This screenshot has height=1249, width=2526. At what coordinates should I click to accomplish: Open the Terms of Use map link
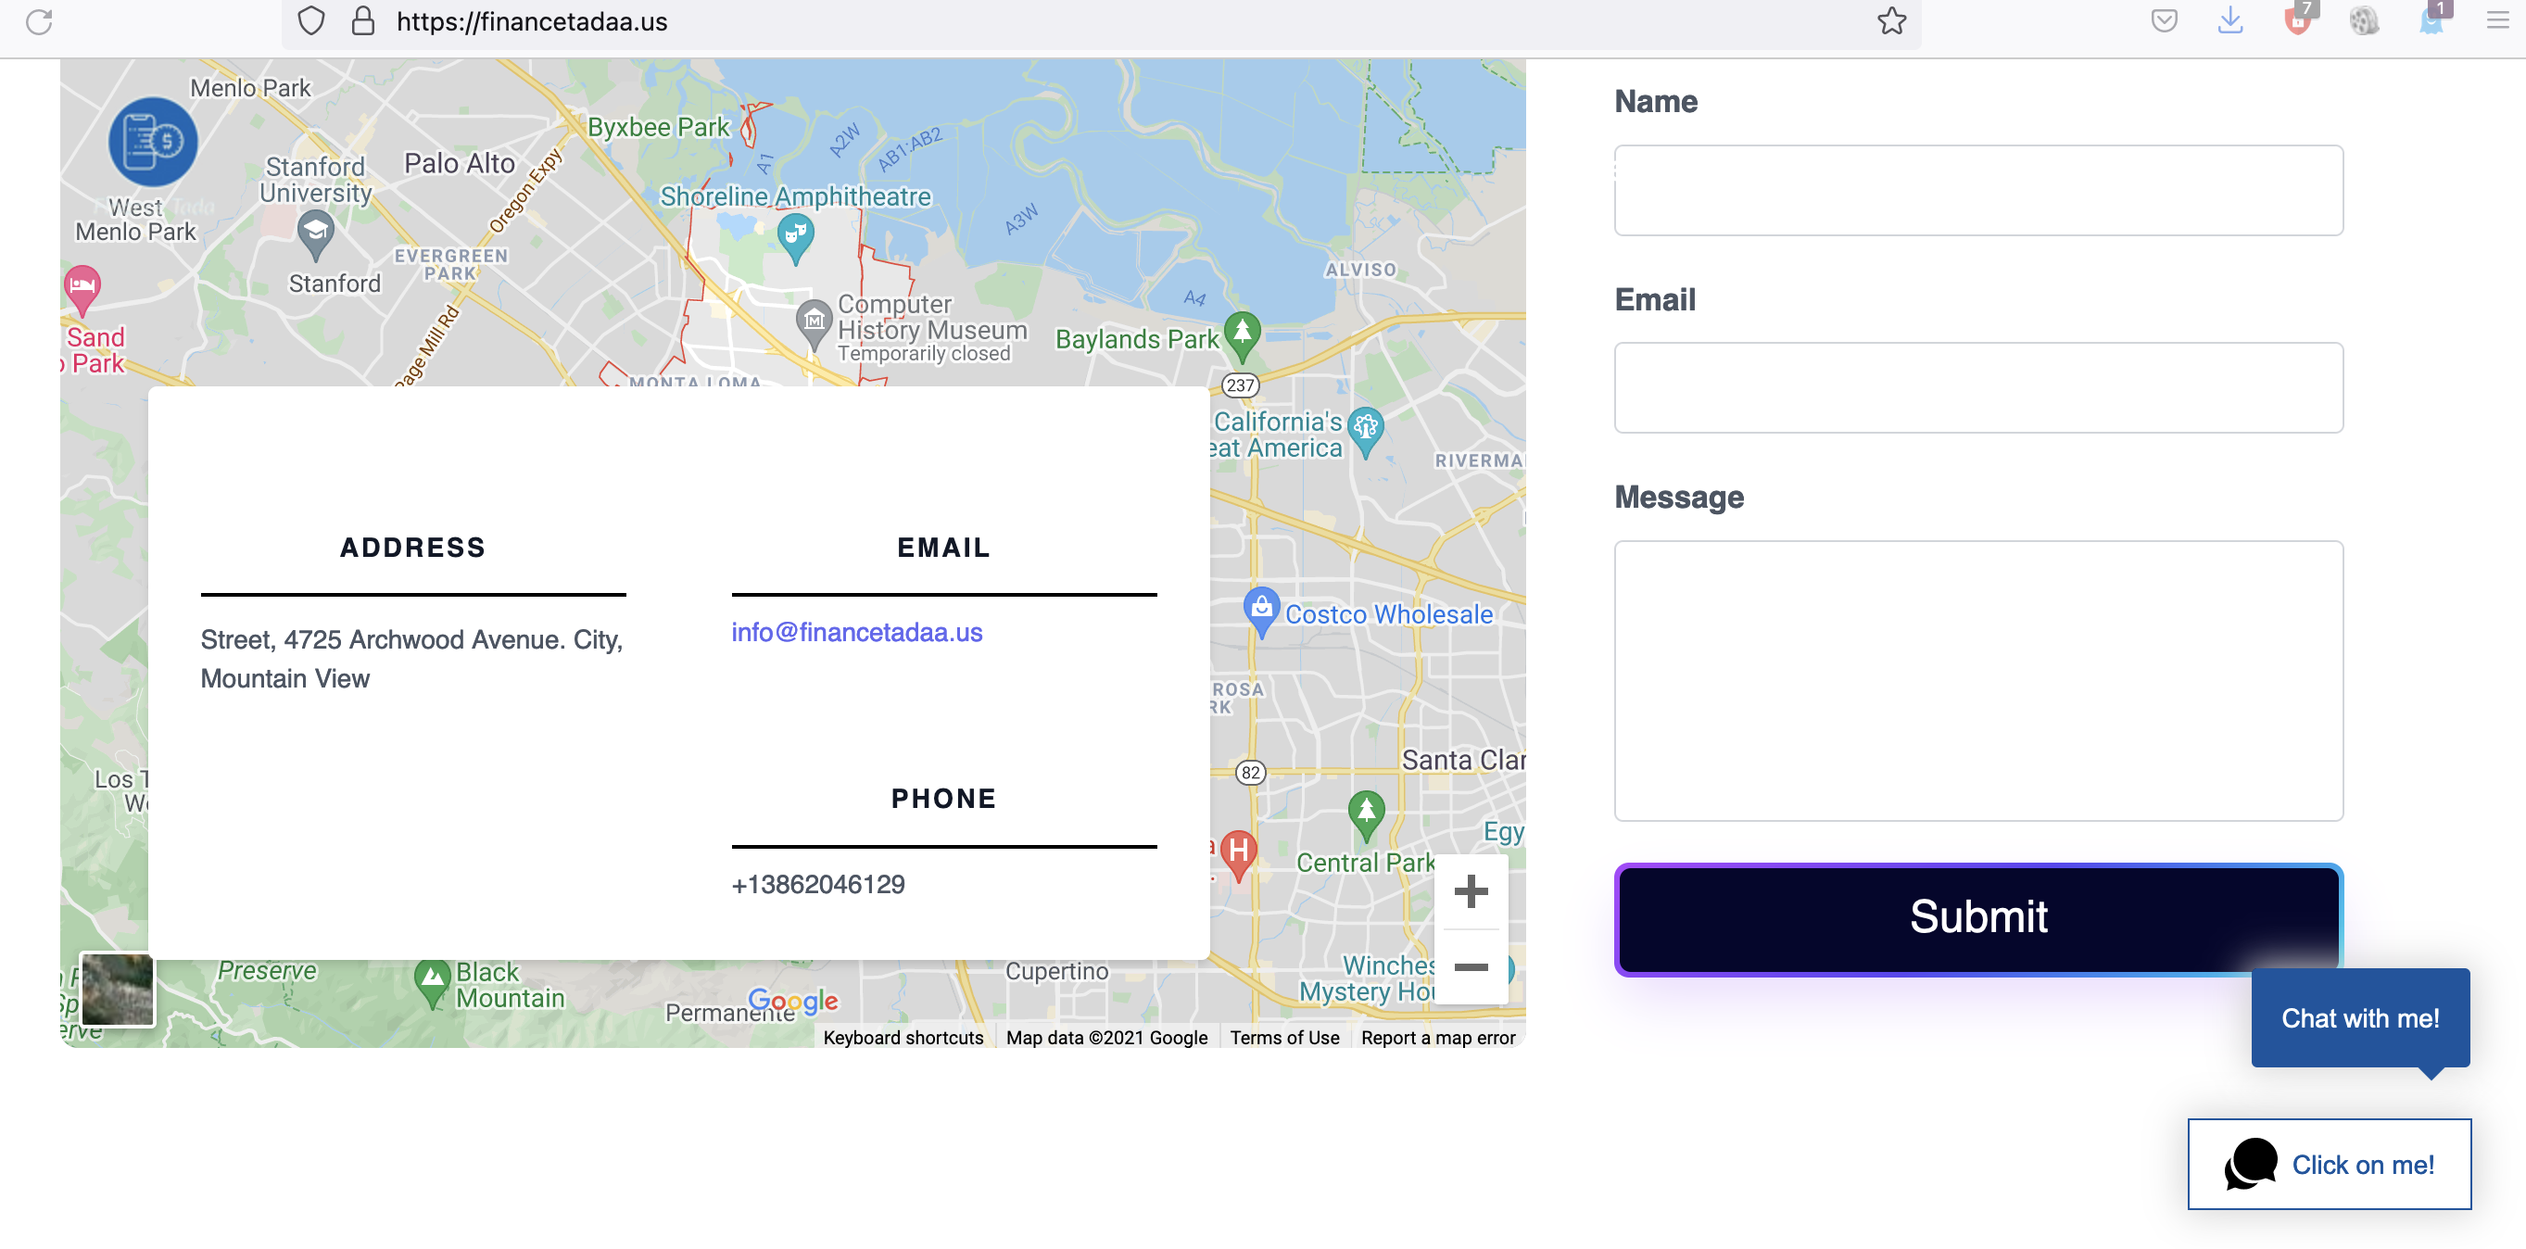click(1283, 1037)
